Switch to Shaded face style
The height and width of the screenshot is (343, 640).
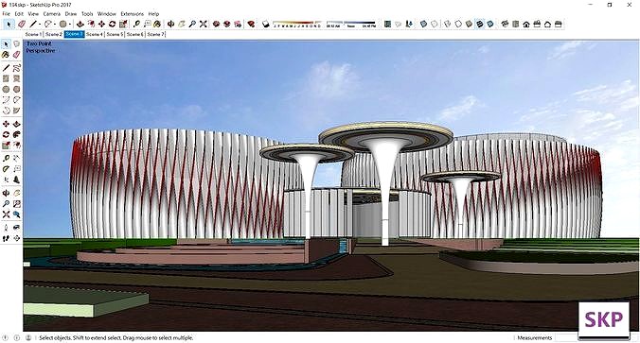(x=469, y=24)
